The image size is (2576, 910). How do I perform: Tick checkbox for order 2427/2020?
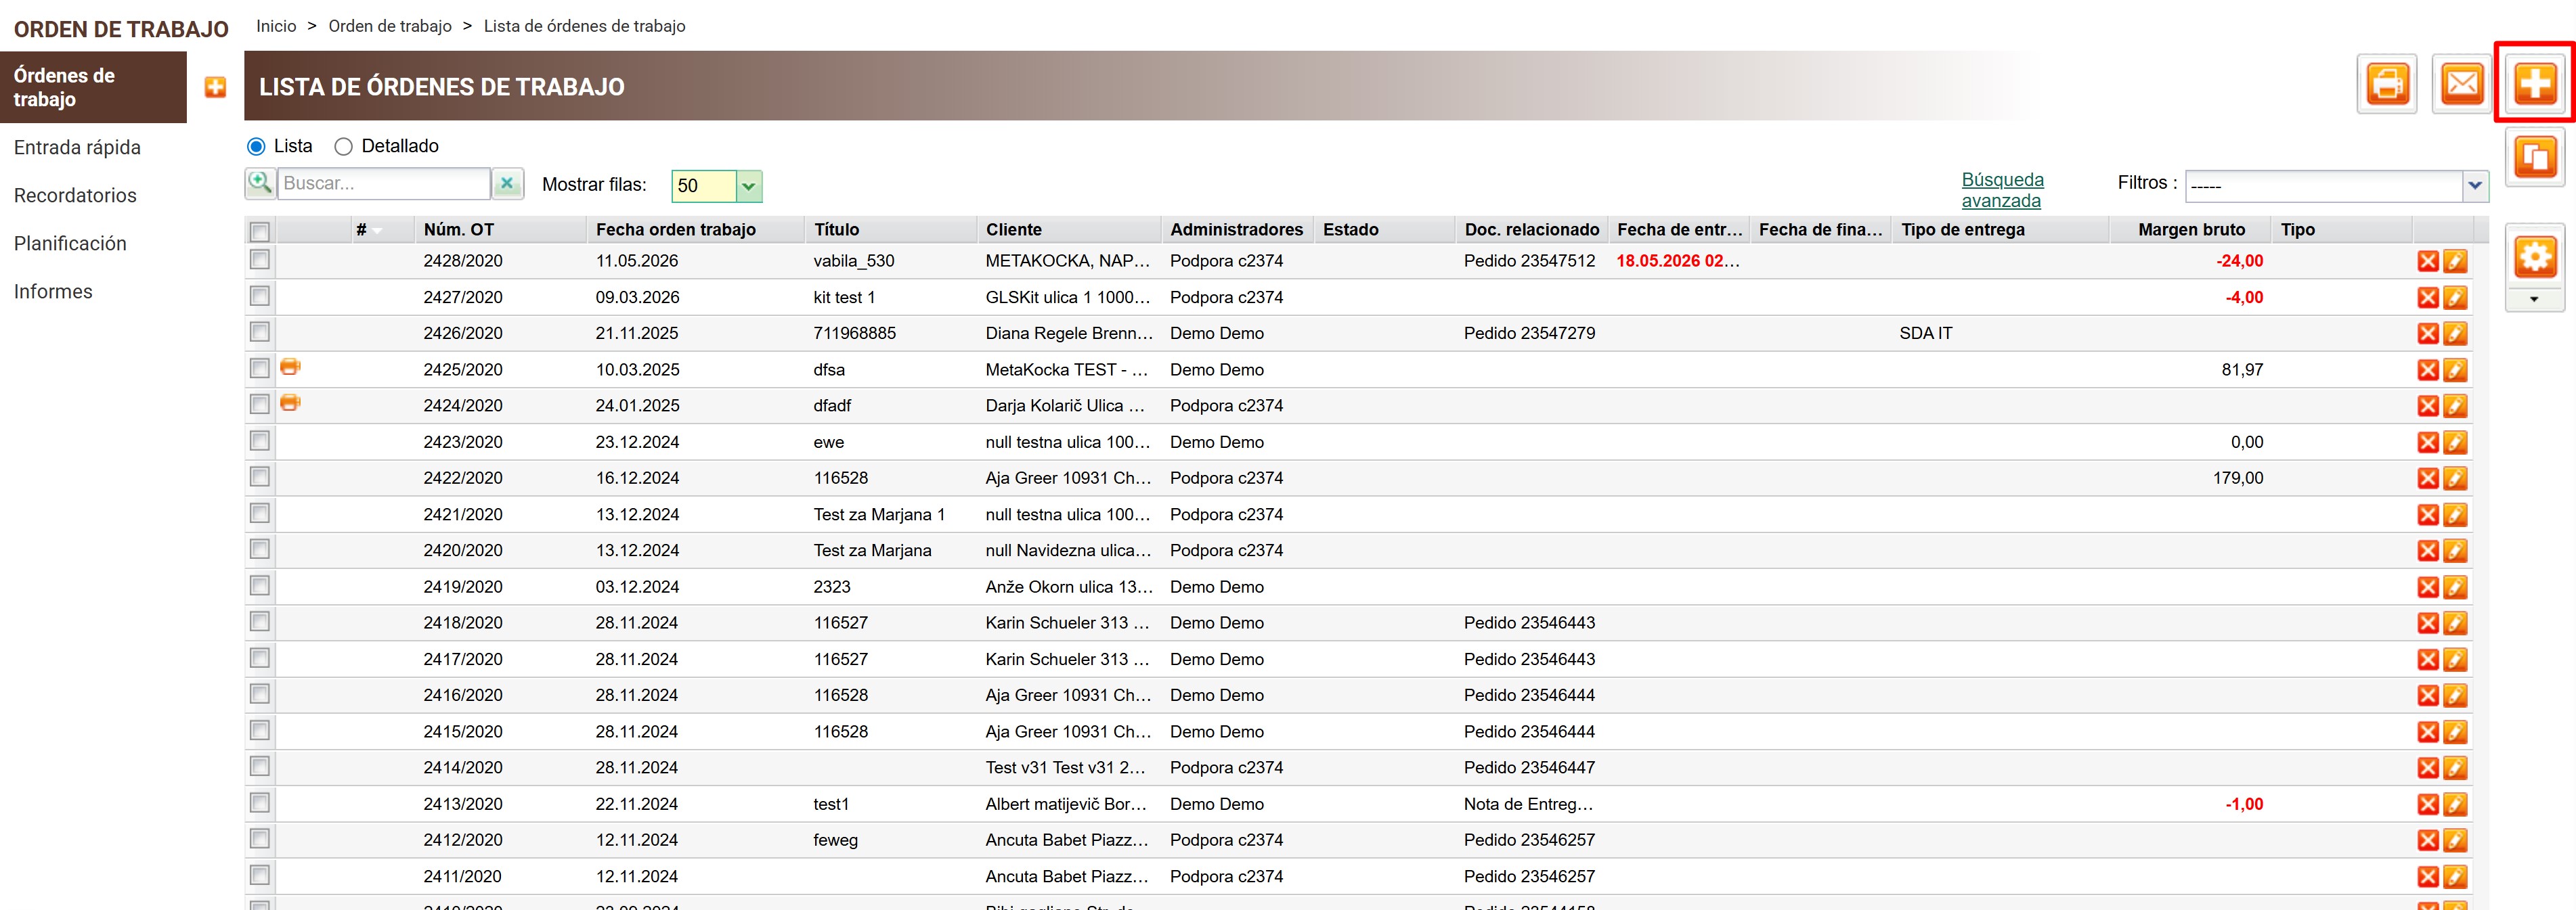260,296
